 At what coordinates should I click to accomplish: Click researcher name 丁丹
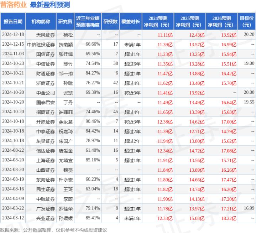[68, 103]
